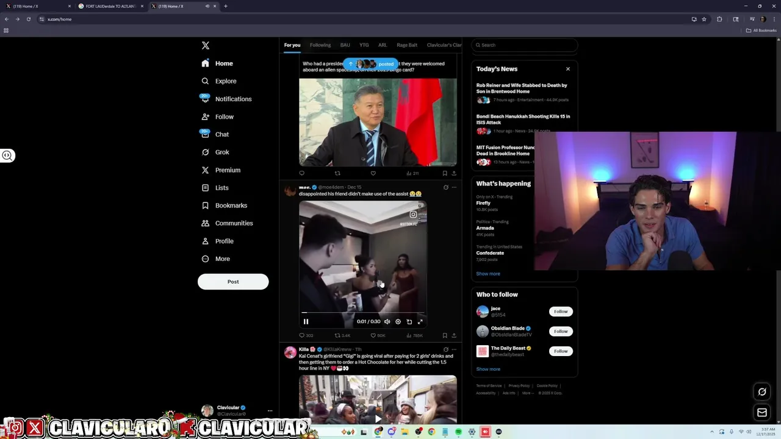Open Communities in the sidebar
The image size is (781, 439).
[227, 223]
